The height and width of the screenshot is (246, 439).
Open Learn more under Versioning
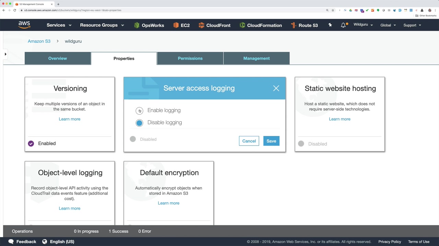pos(70,119)
